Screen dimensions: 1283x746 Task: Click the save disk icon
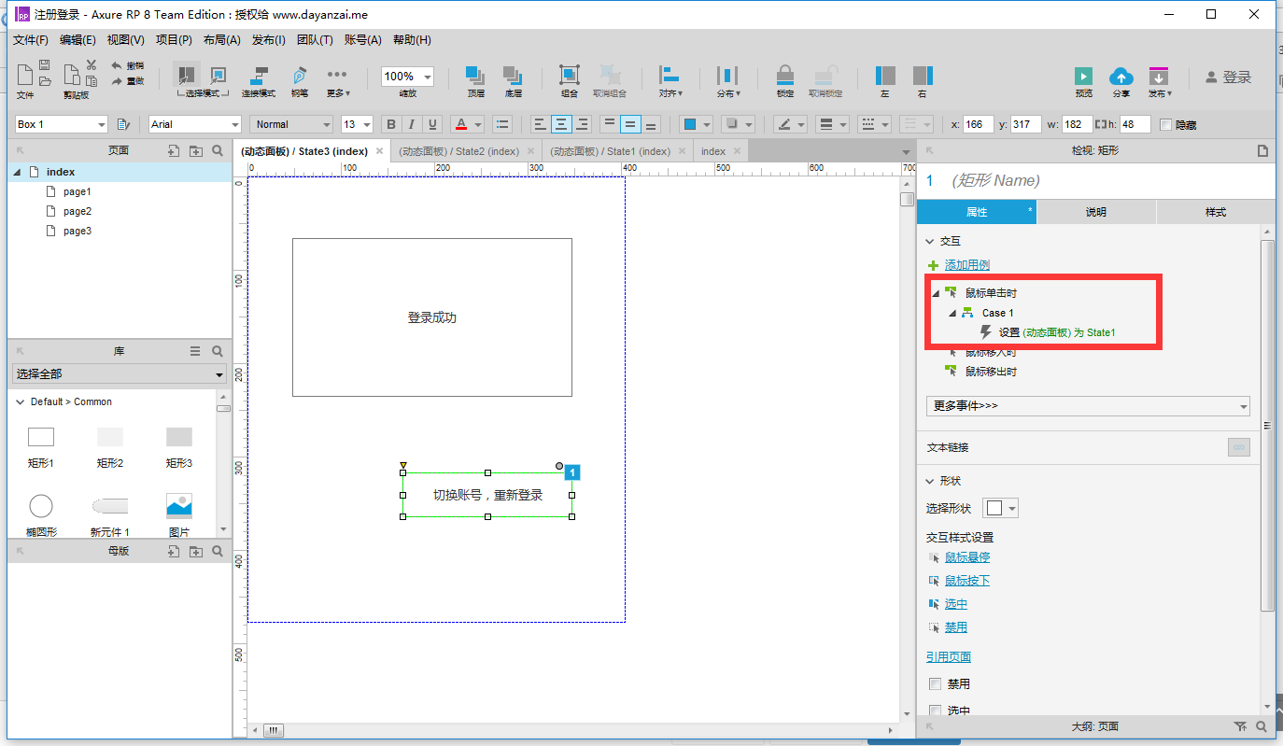44,65
